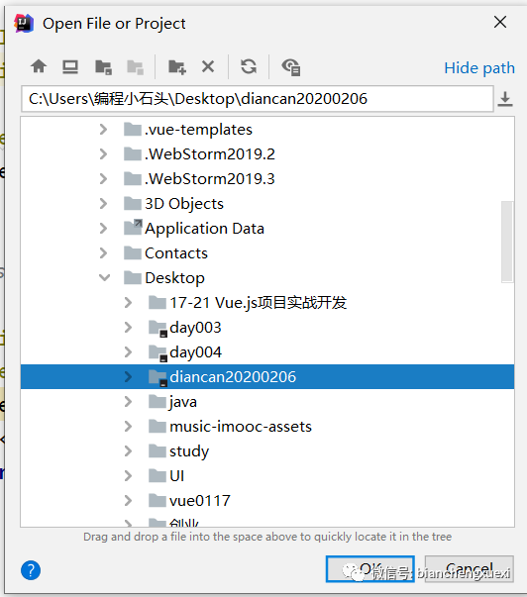Expand the UI folder
Image resolution: width=527 pixels, height=597 pixels.
click(x=128, y=476)
